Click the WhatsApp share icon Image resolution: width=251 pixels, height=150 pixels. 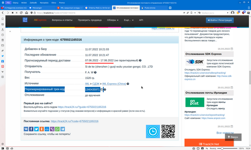(57, 129)
